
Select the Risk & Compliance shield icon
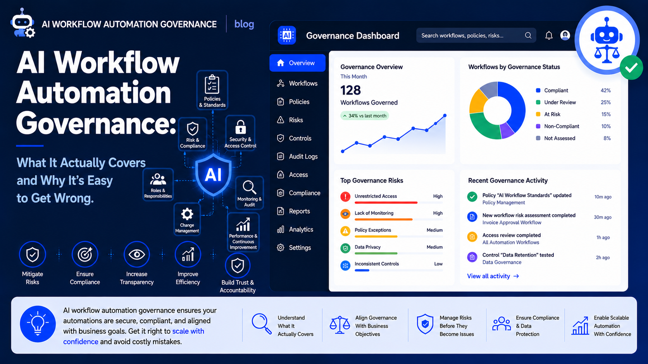[193, 128]
